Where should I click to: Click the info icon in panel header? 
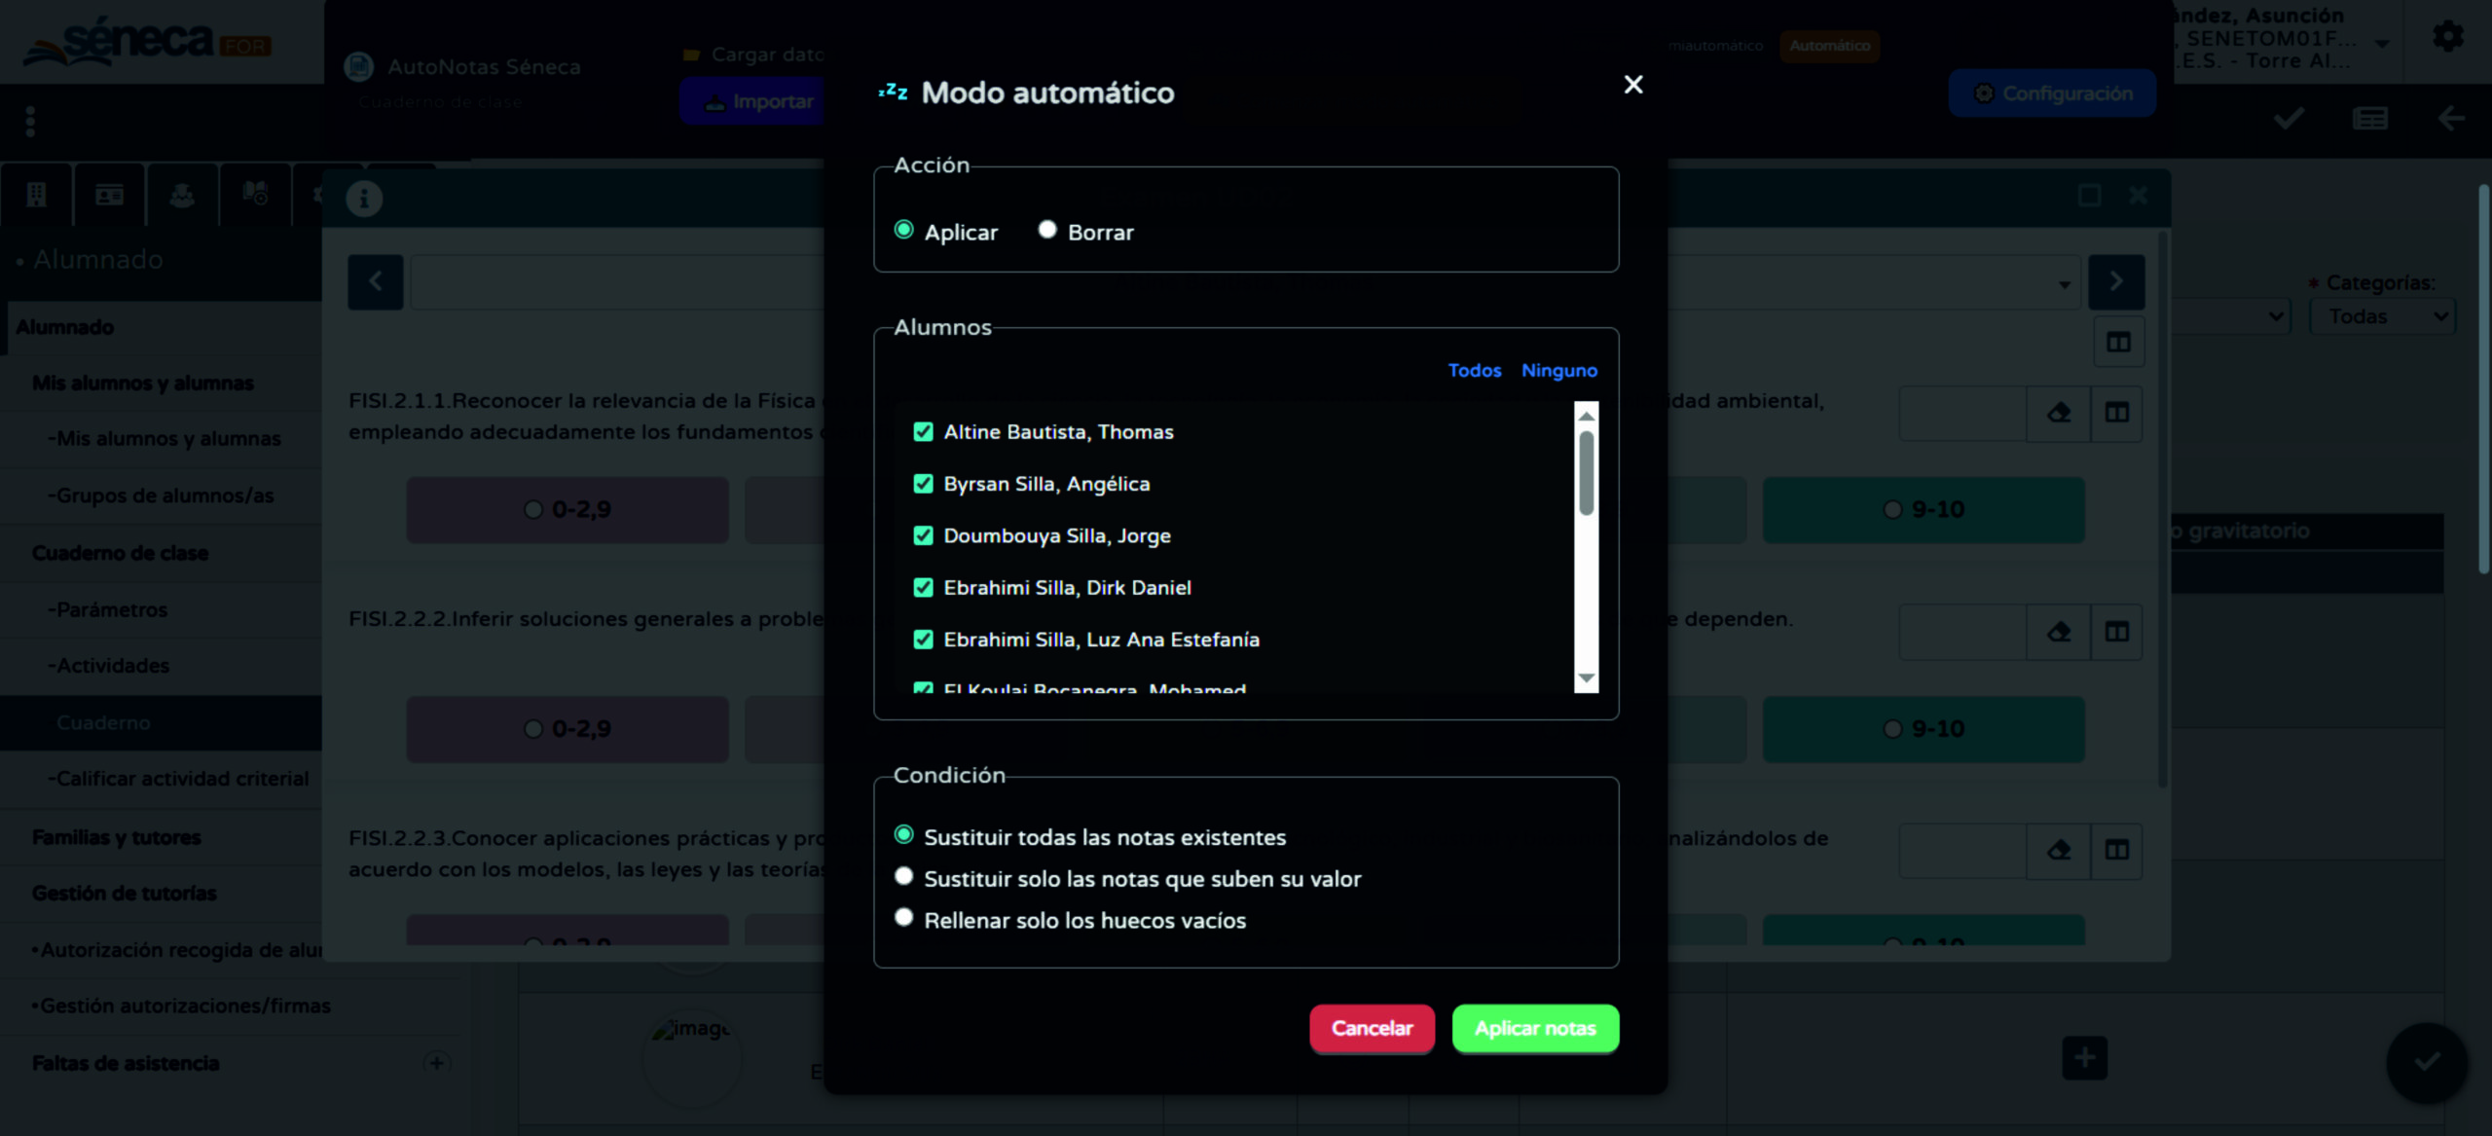pos(364,199)
